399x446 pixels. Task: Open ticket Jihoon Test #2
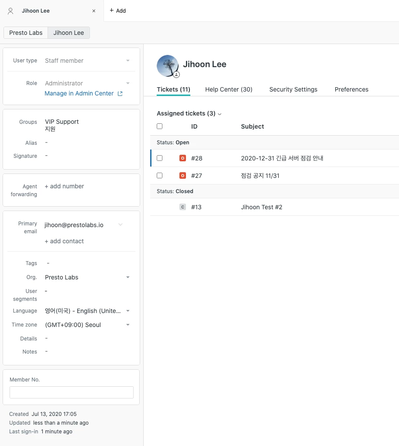[261, 207]
